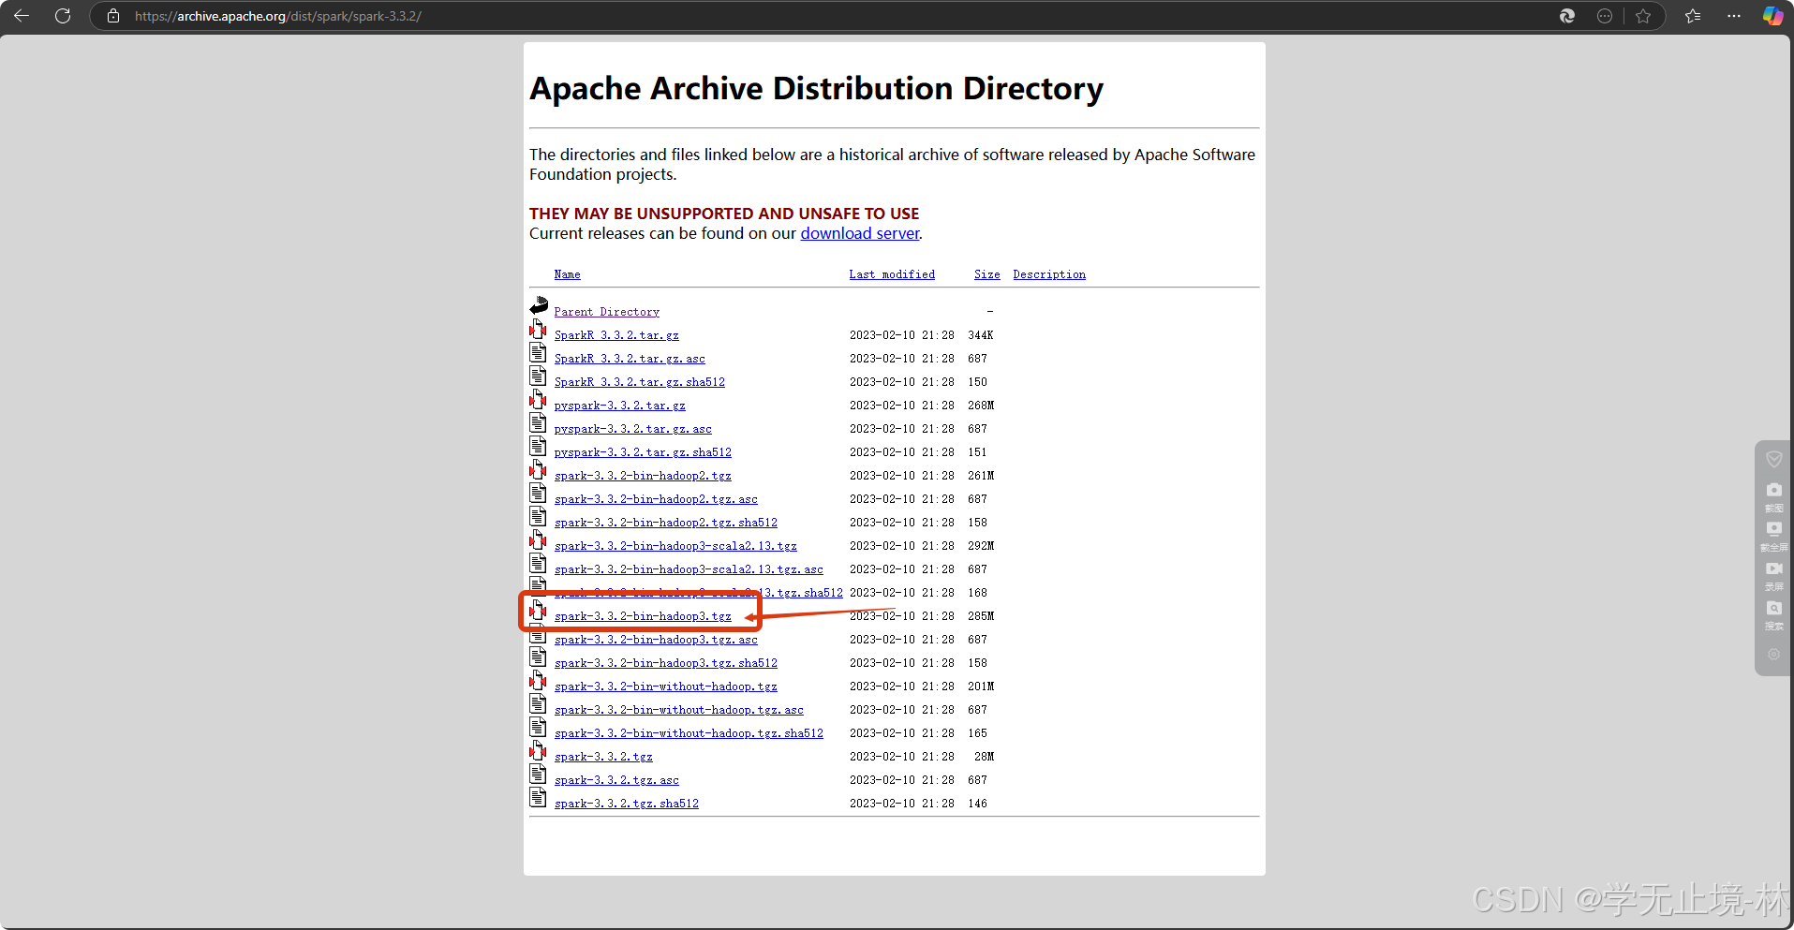Open spark-3.3.2-bin-hadoop2.tgz.sha512 link

tap(665, 523)
